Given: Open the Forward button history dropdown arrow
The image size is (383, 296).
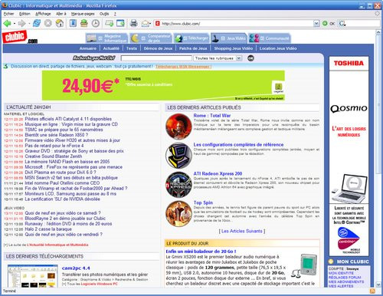Looking at the screenshot, I should tap(29, 24).
